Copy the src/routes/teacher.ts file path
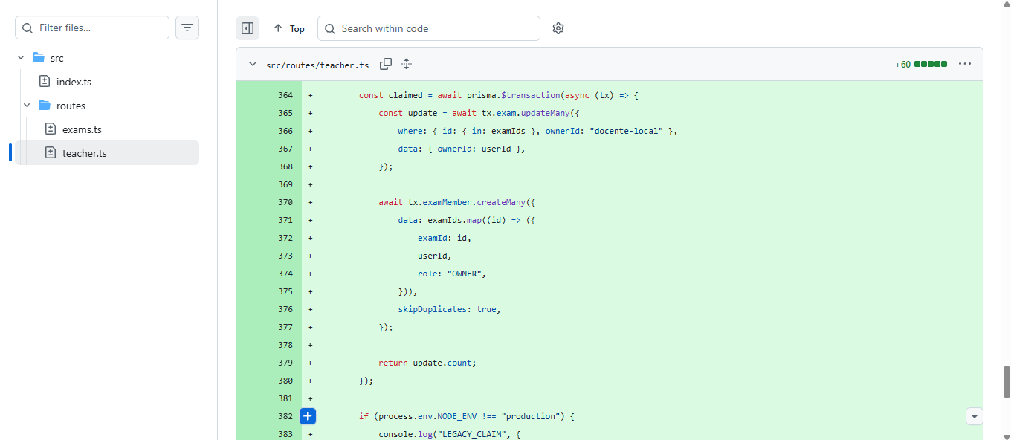 (x=386, y=64)
